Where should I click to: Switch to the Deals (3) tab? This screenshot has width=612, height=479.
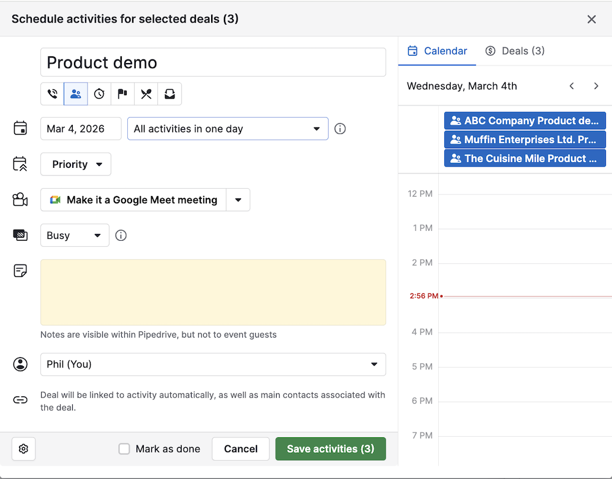point(515,51)
